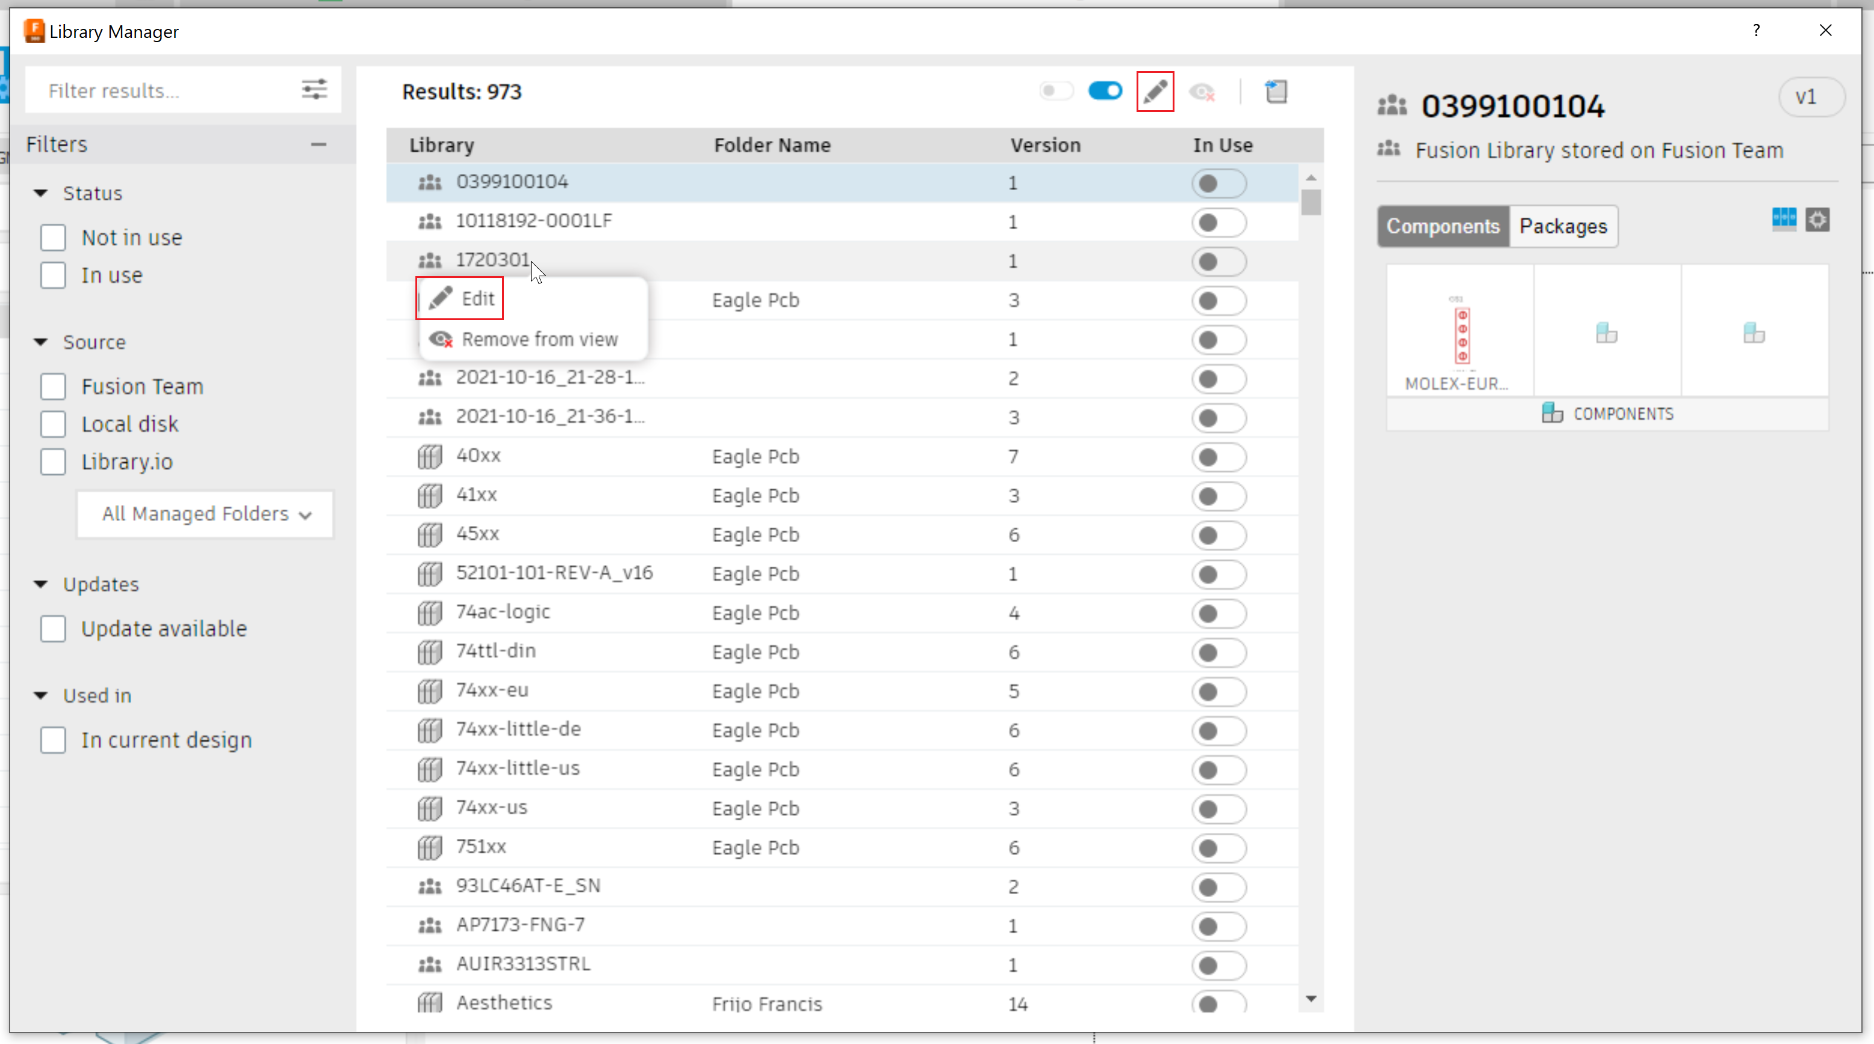Click the pencil Edit icon in toolbar

coord(1155,91)
